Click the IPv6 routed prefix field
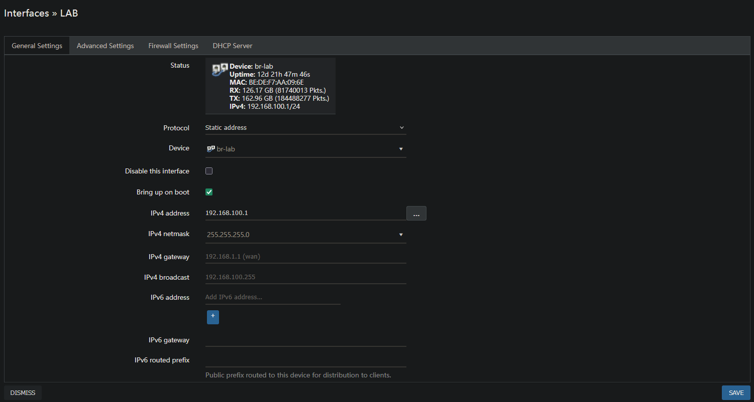Image resolution: width=754 pixels, height=402 pixels. click(305, 360)
